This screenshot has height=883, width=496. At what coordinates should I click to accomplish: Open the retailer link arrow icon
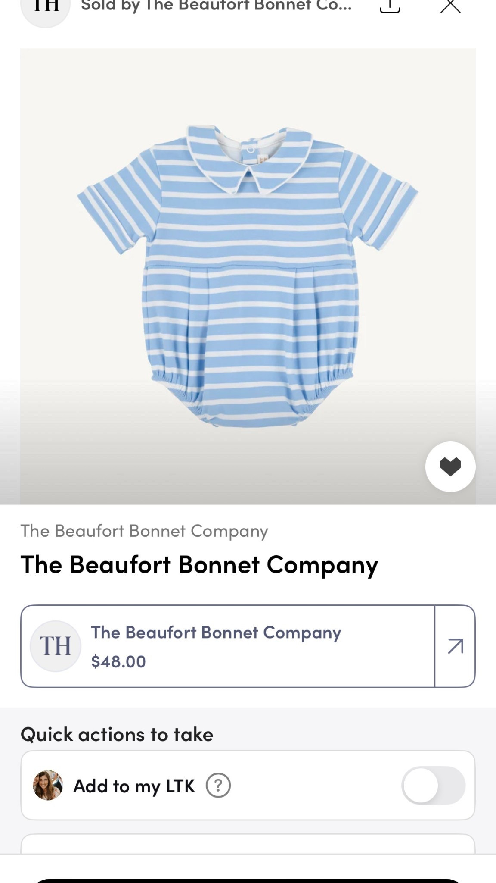pyautogui.click(x=455, y=646)
